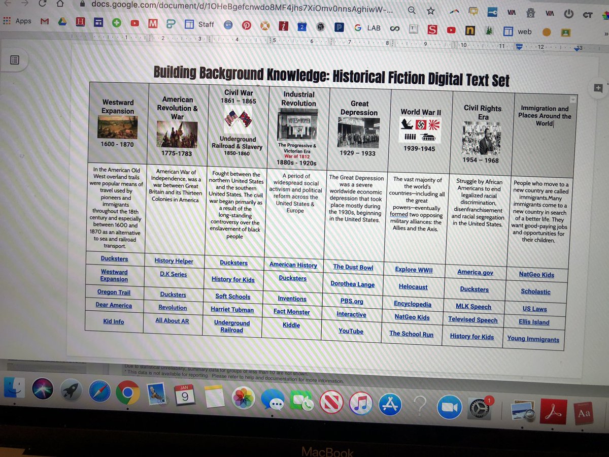Open the Harriet Tubman link

[232, 310]
